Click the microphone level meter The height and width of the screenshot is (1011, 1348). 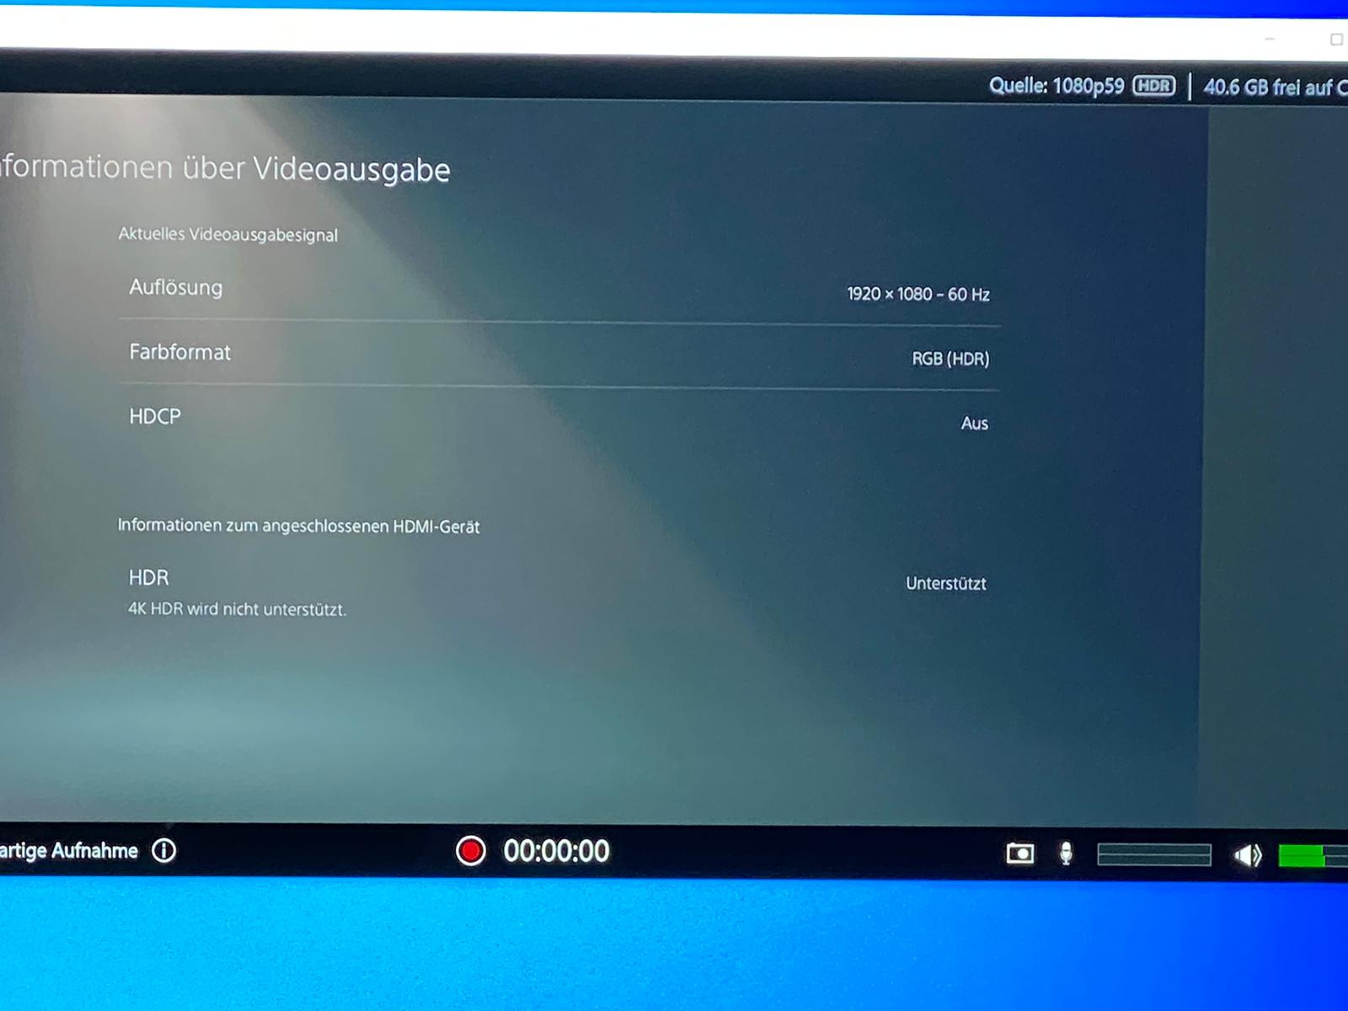tap(1153, 855)
